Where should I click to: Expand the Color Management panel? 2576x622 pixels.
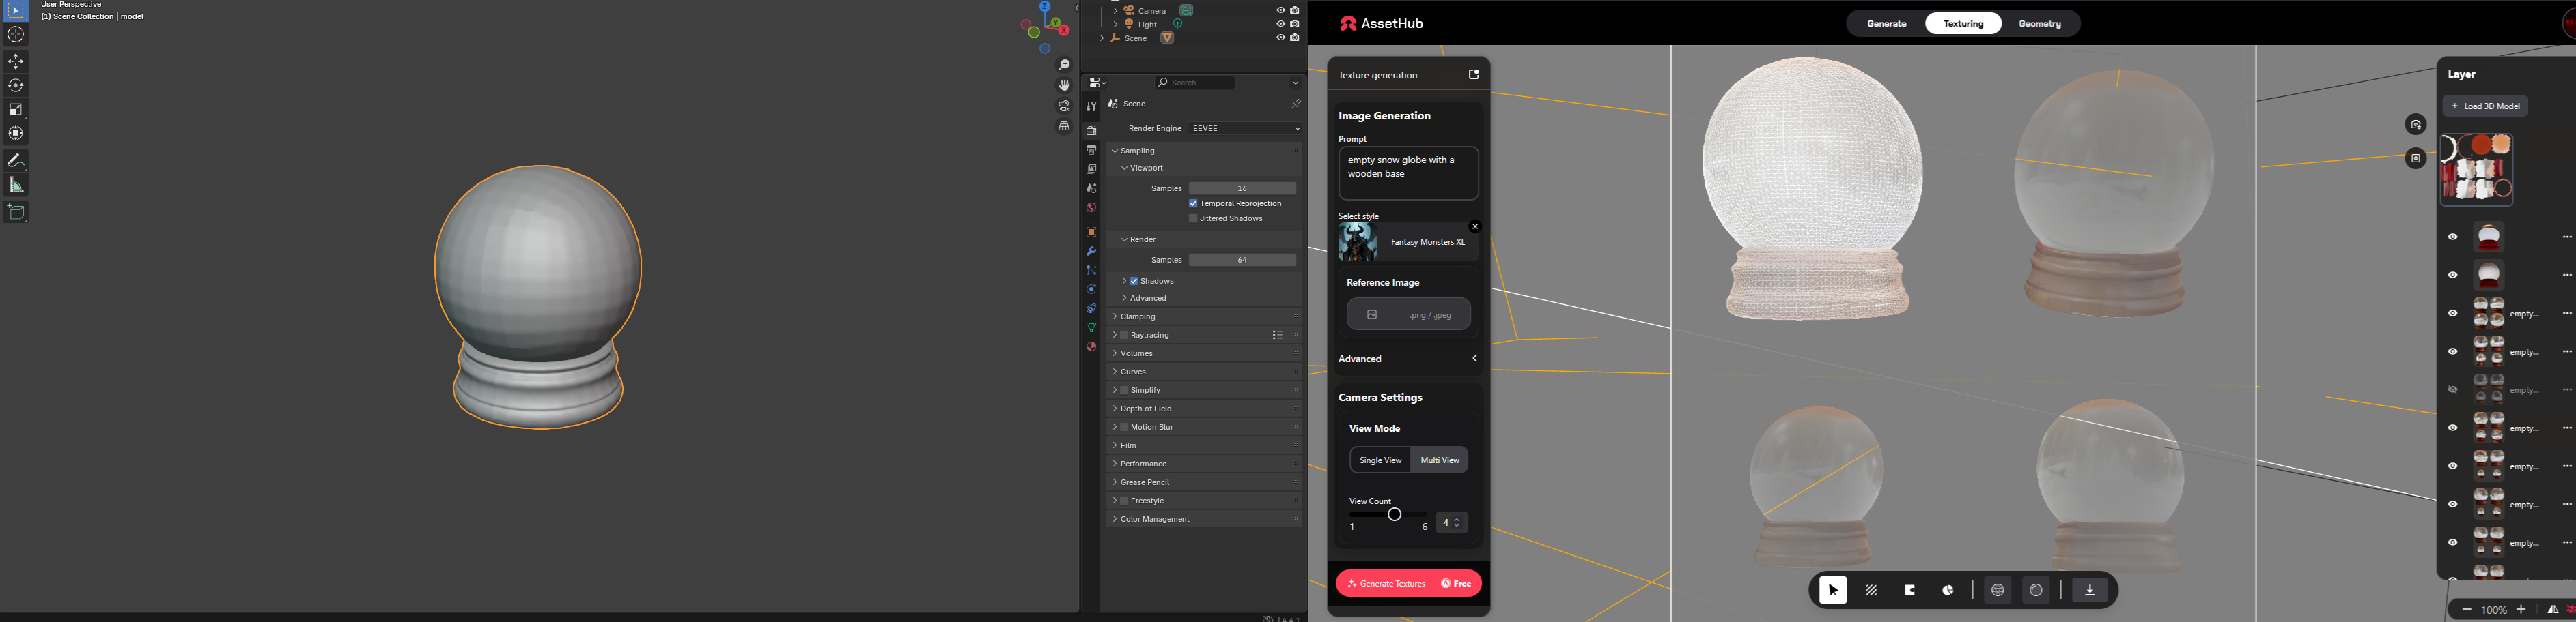point(1204,519)
